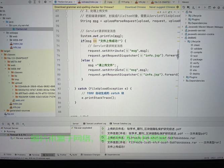Viewport: 224px width, 168px height.
Task: Click the expand all icon in project panel
Action: coord(35,2)
